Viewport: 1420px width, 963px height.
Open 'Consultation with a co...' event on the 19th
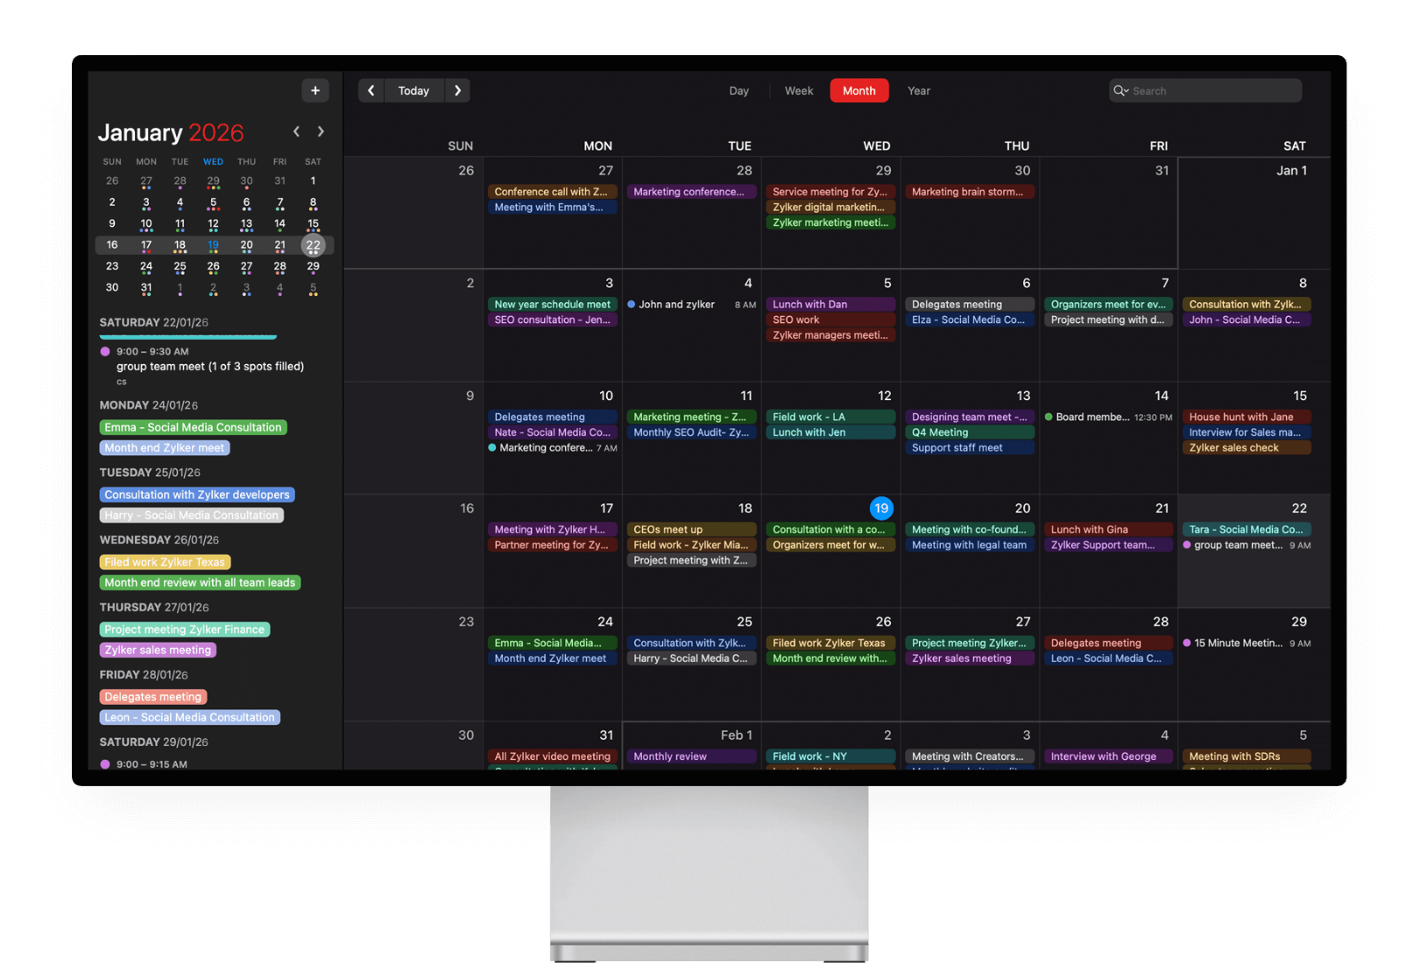coord(830,530)
